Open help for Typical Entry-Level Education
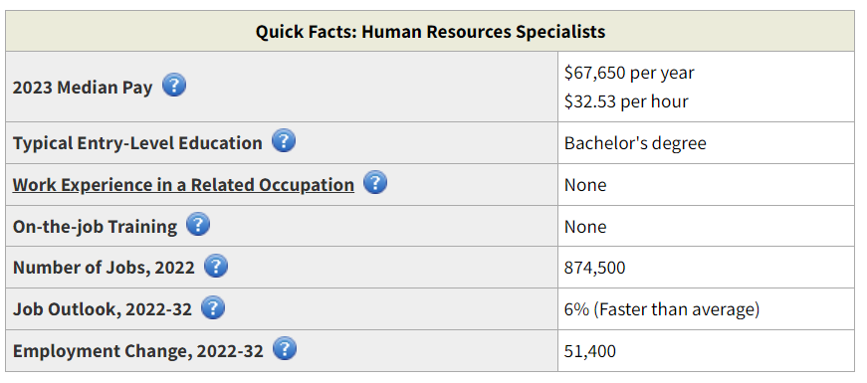This screenshot has height=383, width=867. (x=284, y=141)
